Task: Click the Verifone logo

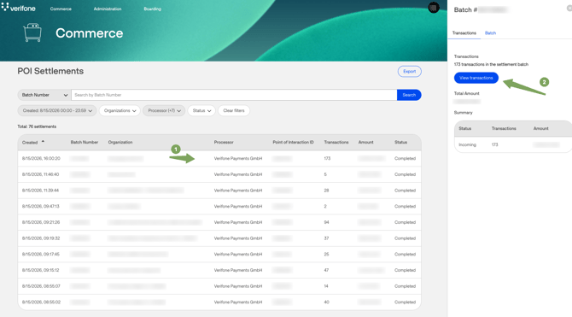Action: 19,8
